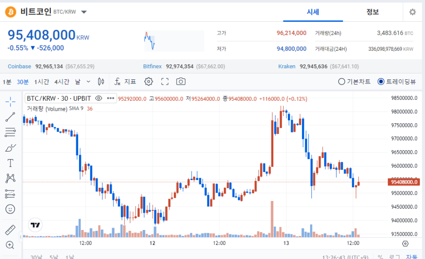This screenshot has width=425, height=259.
Task: Toggle 자동 auto scale
Action: point(412,257)
